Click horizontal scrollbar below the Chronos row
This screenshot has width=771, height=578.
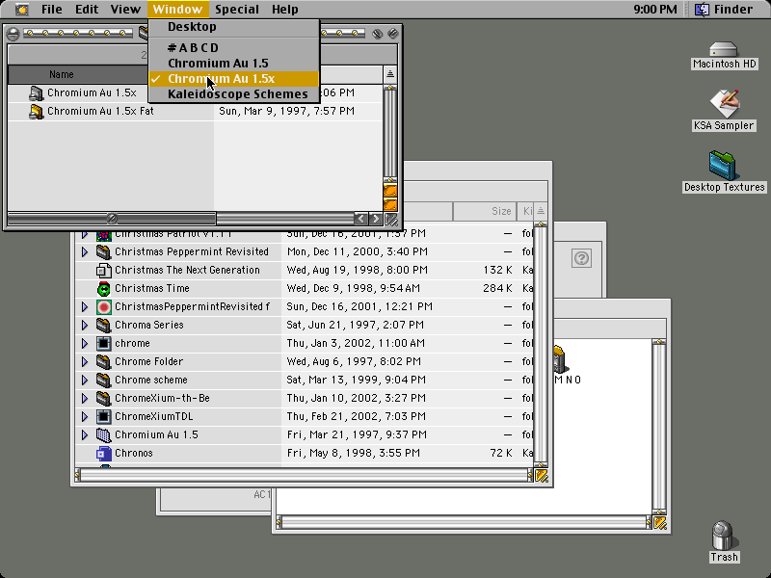coord(304,475)
